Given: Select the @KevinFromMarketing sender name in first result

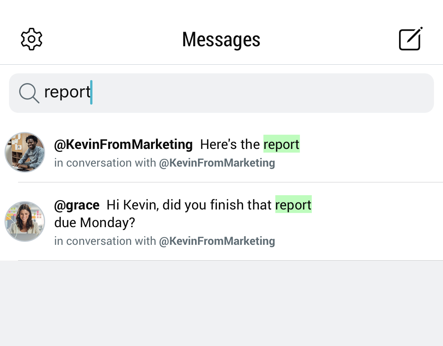Looking at the screenshot, I should coord(123,144).
